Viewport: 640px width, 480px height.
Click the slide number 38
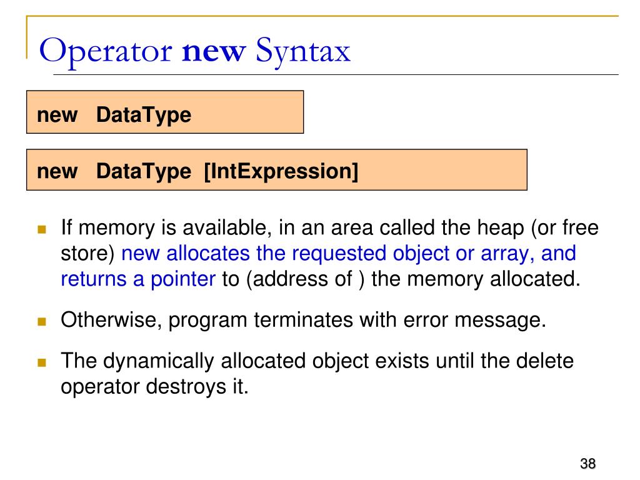(587, 464)
